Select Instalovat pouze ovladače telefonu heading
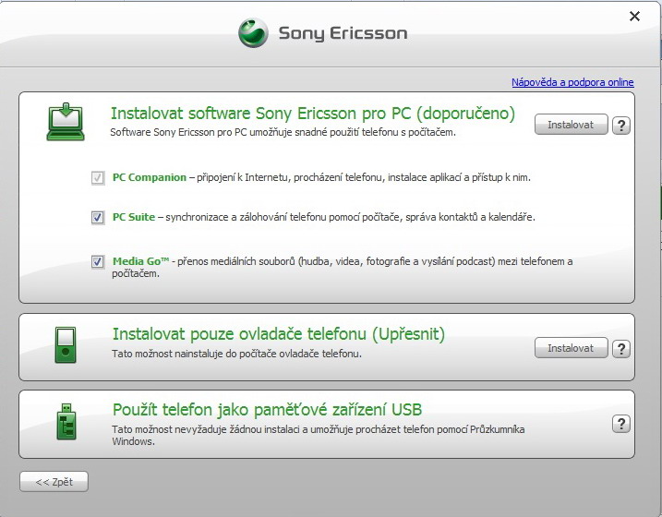This screenshot has width=662, height=517. [279, 334]
